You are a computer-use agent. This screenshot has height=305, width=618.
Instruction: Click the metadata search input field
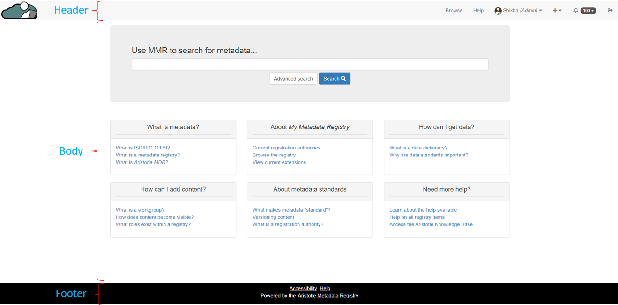310,65
